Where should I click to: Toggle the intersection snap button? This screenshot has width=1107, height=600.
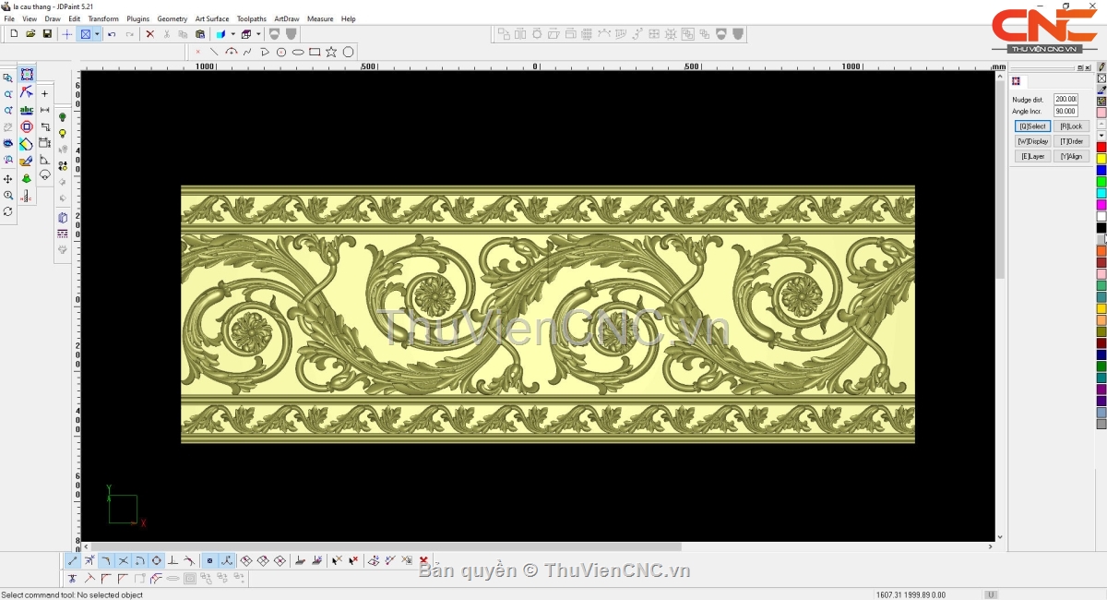coord(123,560)
